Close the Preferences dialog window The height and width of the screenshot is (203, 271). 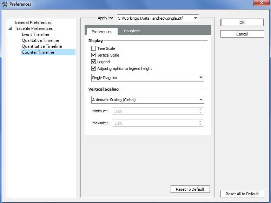click(x=262, y=2)
